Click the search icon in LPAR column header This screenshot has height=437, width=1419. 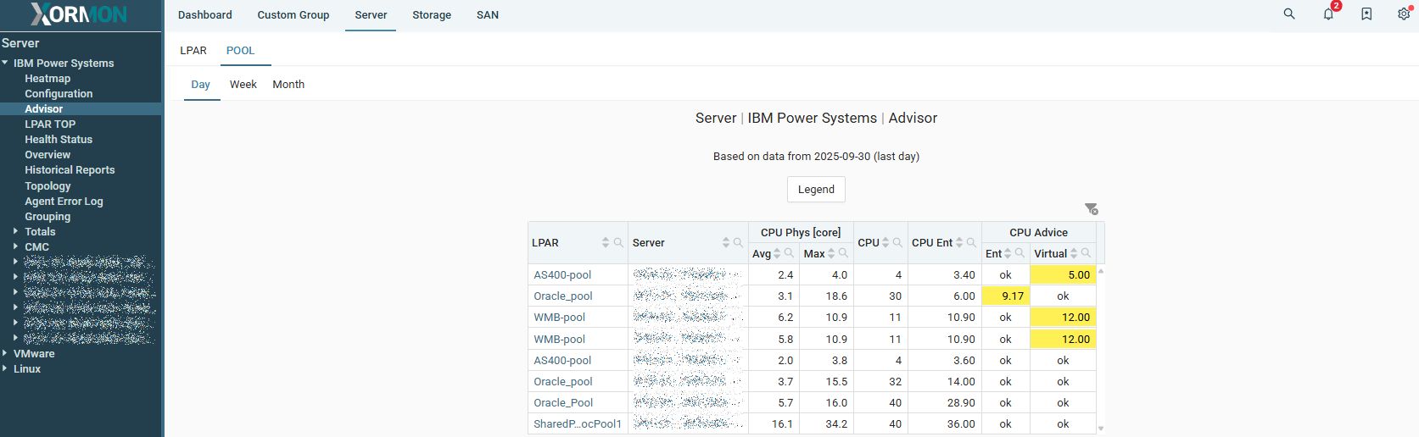618,243
